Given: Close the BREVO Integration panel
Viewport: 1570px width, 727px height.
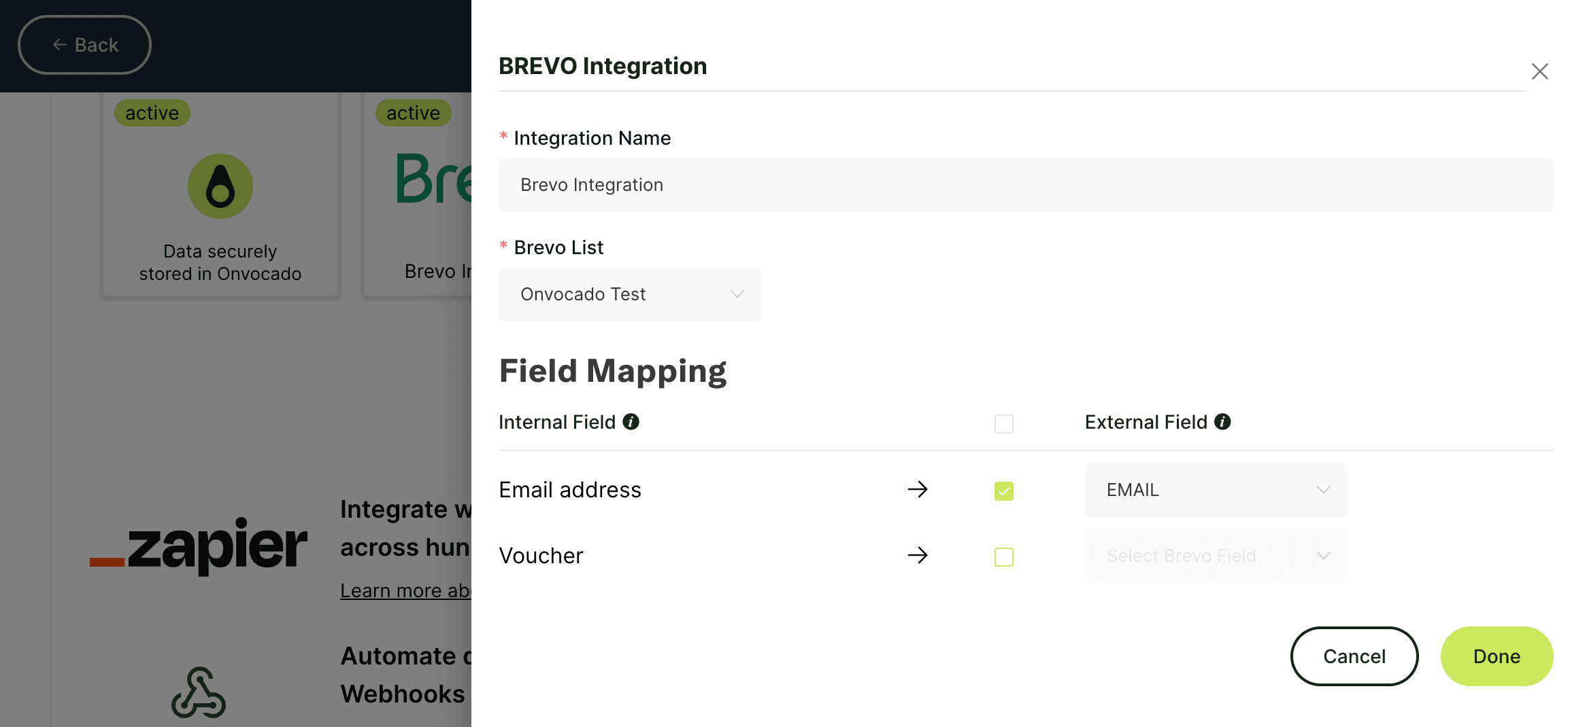Looking at the screenshot, I should coord(1539,71).
